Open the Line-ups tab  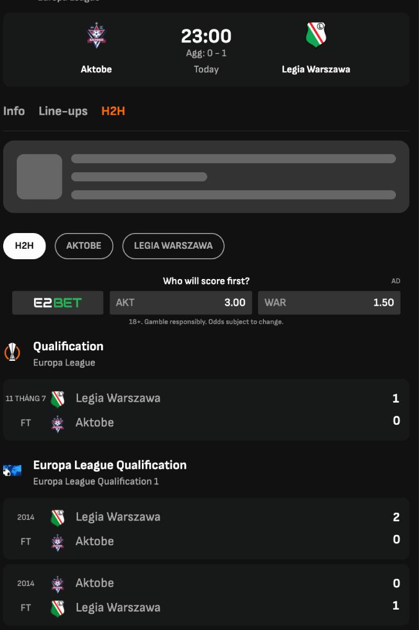[x=63, y=111]
